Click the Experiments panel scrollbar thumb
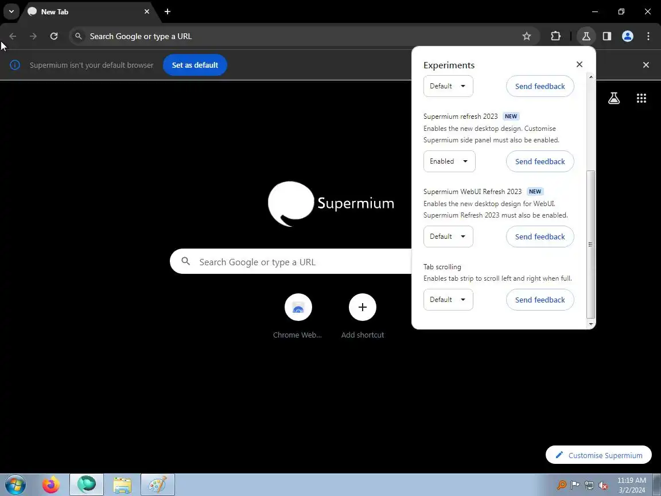The height and width of the screenshot is (496, 661). point(590,244)
